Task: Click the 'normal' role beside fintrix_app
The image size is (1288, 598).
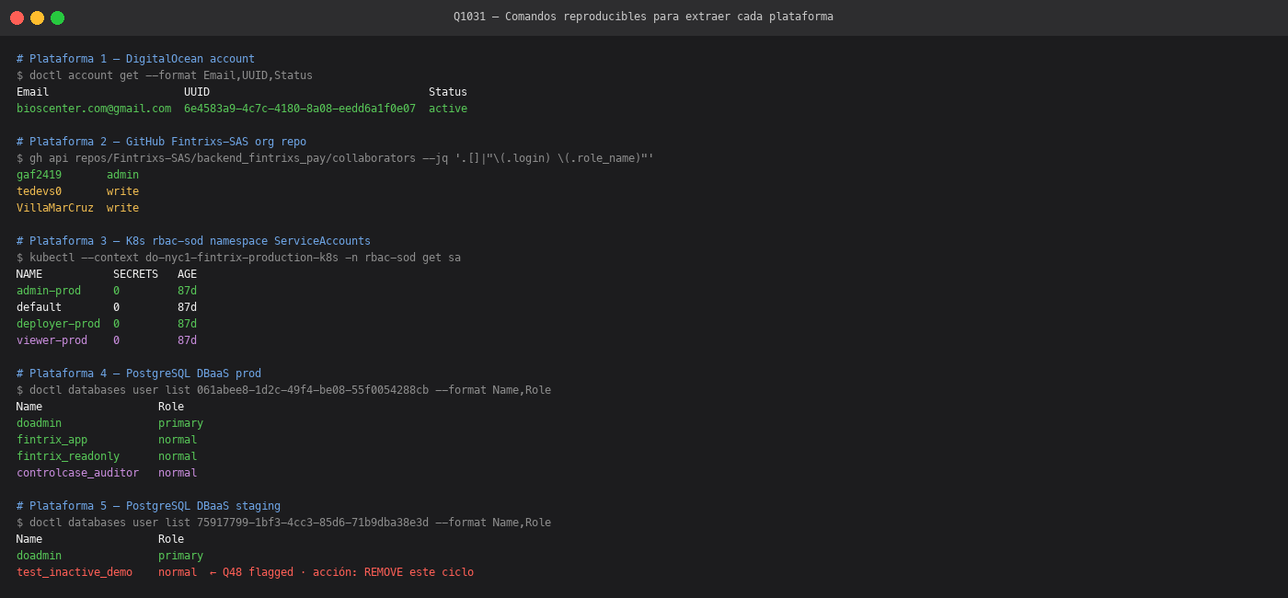Action: 178,440
